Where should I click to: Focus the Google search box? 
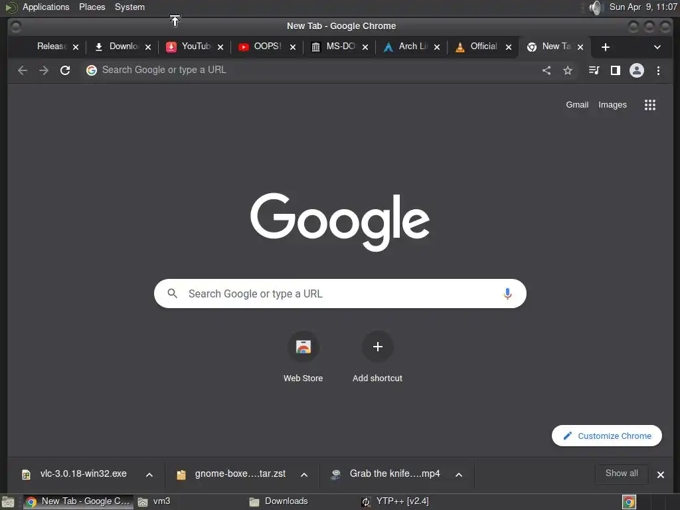(x=340, y=294)
